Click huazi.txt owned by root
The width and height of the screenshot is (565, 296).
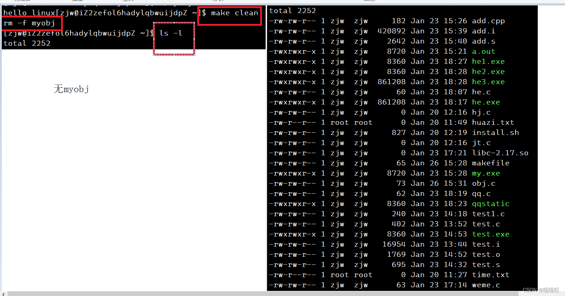pyautogui.click(x=493, y=123)
